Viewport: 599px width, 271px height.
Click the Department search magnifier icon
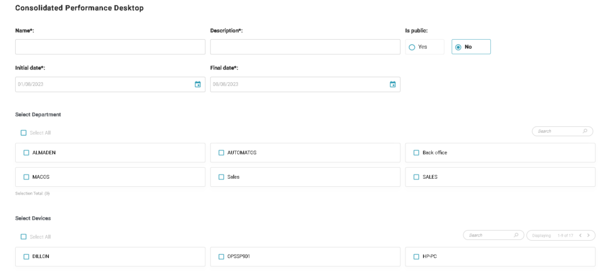[584, 131]
